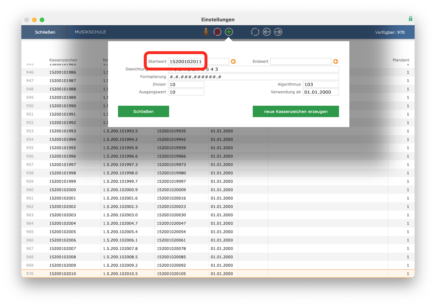Screen dimensions: 436x306
Task: Click the empty Endwert input field
Action: pyautogui.click(x=301, y=61)
